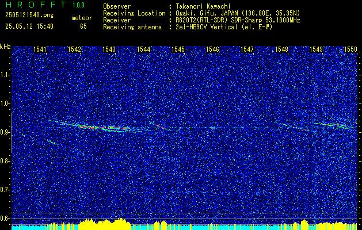Click the meteor echo streak after 1544

(x=159, y=126)
